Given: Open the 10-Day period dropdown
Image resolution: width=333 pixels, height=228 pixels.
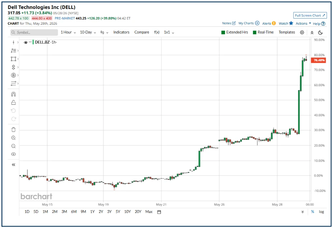Looking at the screenshot, I should point(88,32).
